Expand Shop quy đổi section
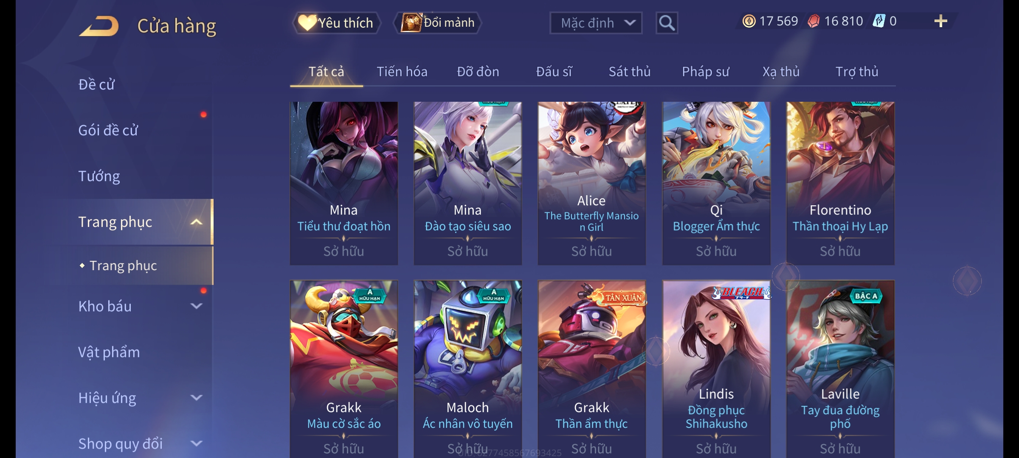Image resolution: width=1019 pixels, height=458 pixels. coord(196,444)
